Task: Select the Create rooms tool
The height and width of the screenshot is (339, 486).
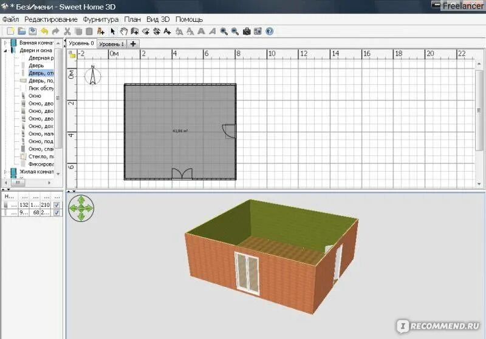Action: click(x=146, y=32)
